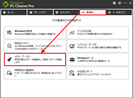
Task: Click the PC HelpSoft leaf logo
Action: coord(6,4)
